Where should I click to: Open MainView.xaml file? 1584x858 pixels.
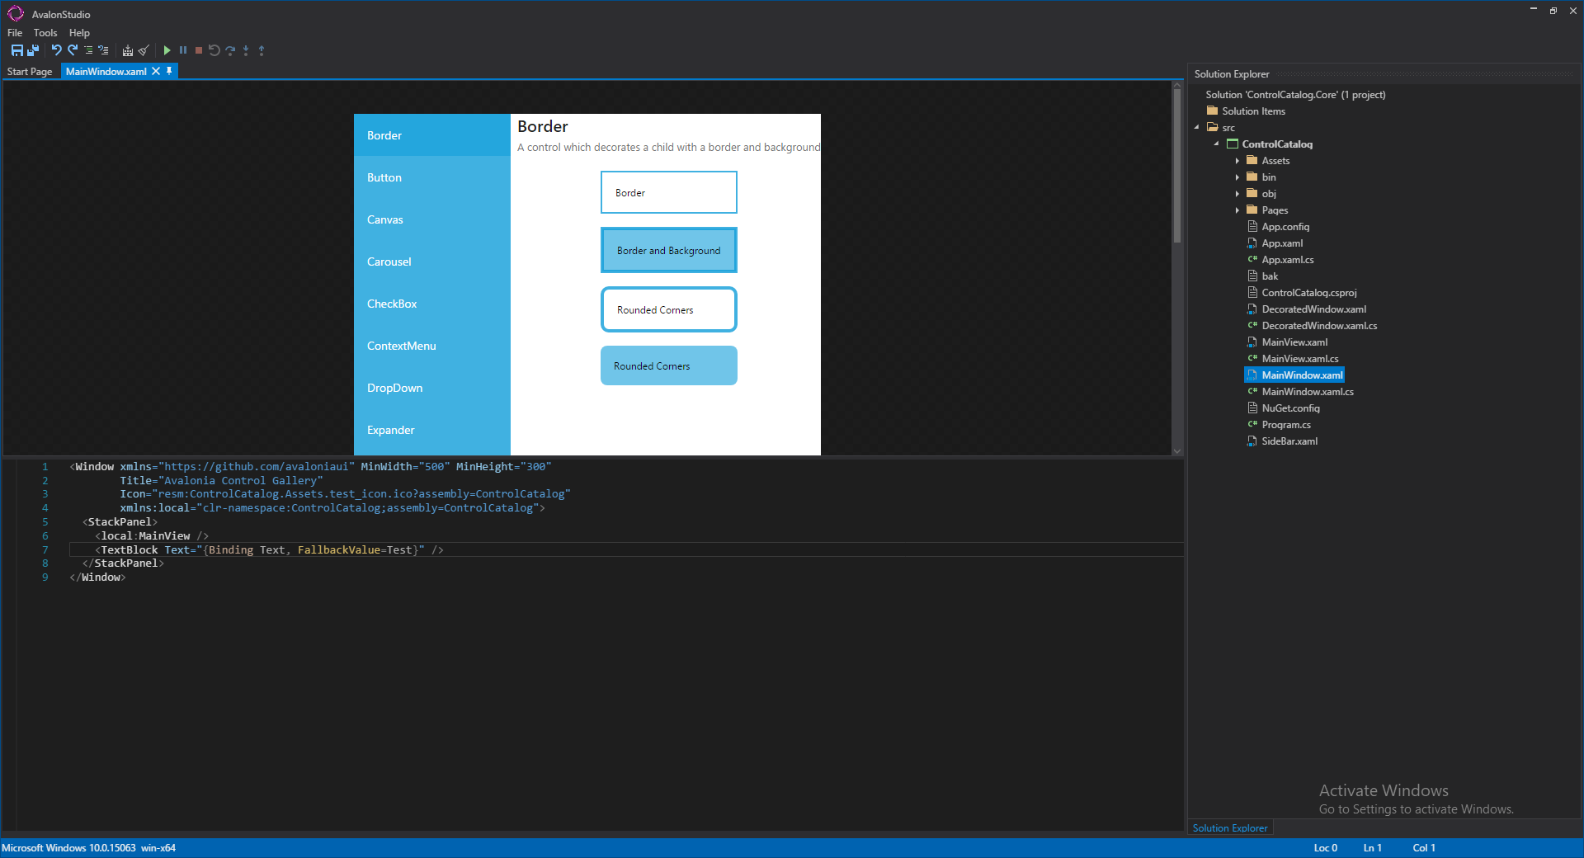click(x=1287, y=342)
